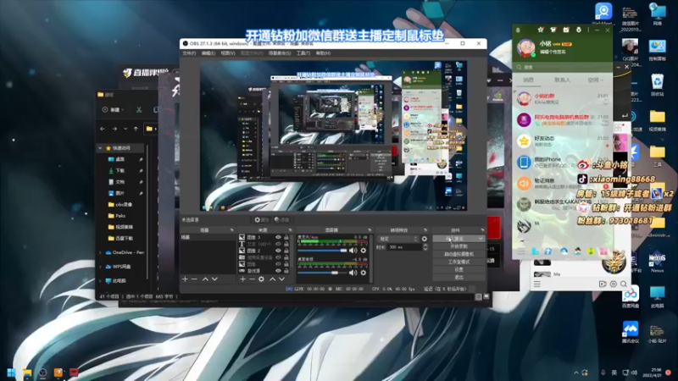The height and width of the screenshot is (381, 678).
Task: Adjust the Desktop Audio volume slider
Action: 323,273
